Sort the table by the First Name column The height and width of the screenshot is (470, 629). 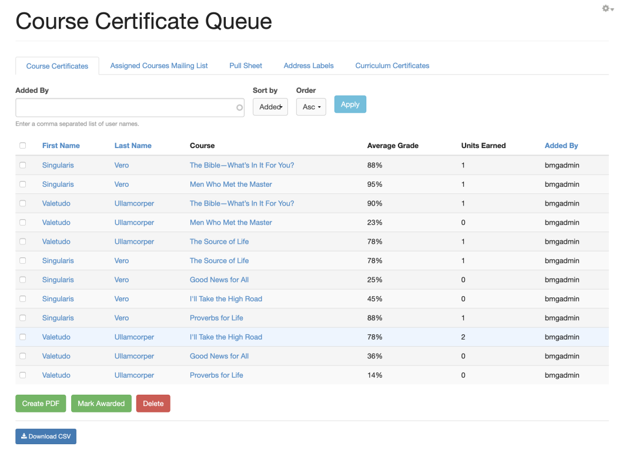click(x=61, y=146)
